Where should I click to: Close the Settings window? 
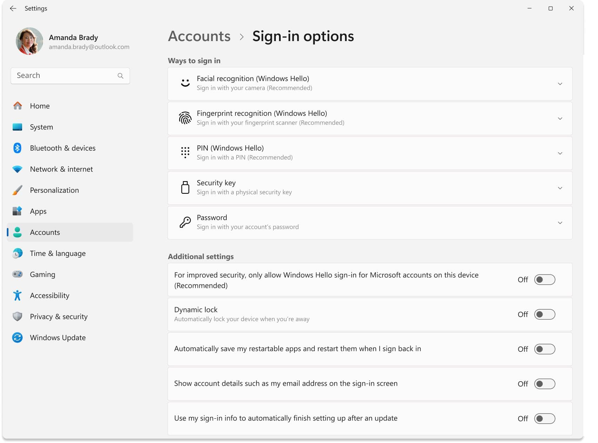(571, 8)
